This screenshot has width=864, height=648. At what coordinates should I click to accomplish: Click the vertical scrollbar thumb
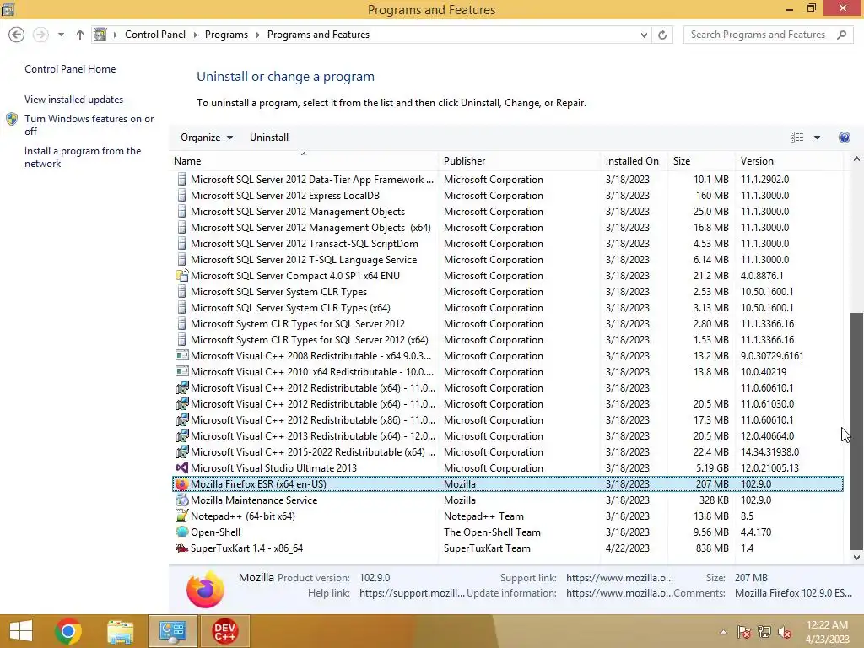click(856, 431)
